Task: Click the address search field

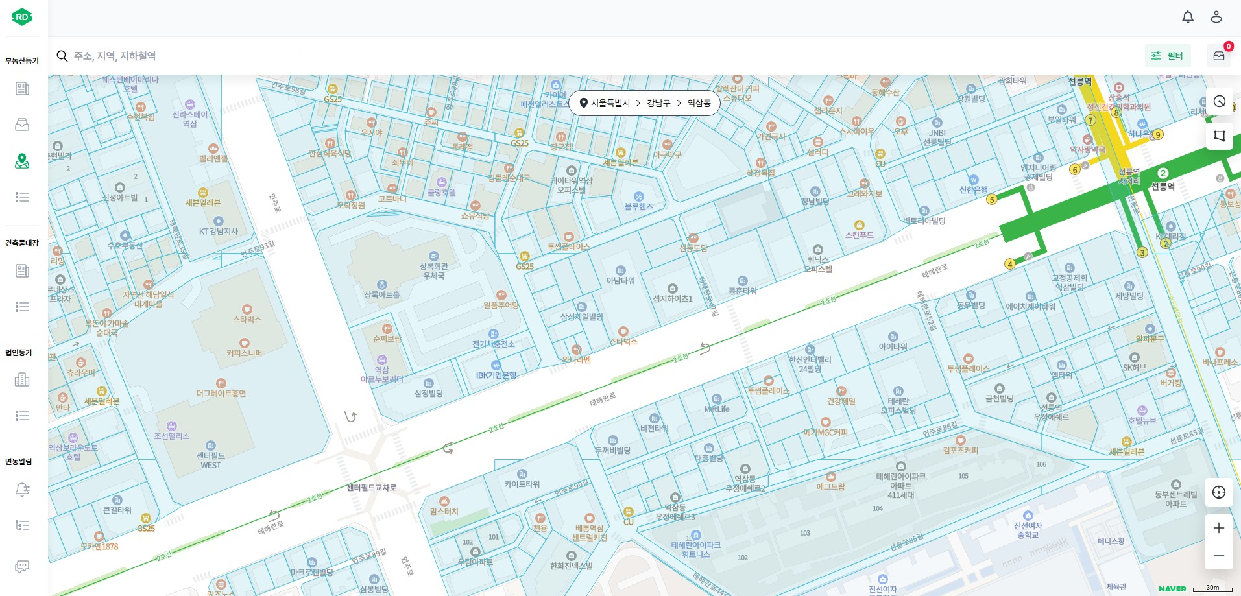Action: coord(182,56)
